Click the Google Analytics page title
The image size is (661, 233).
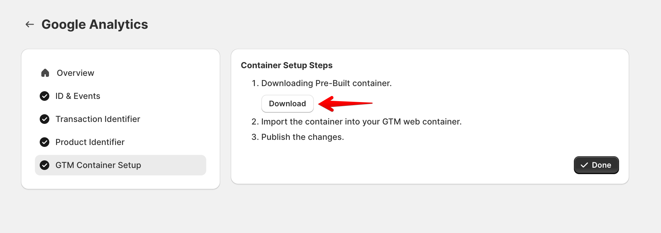pos(95,24)
